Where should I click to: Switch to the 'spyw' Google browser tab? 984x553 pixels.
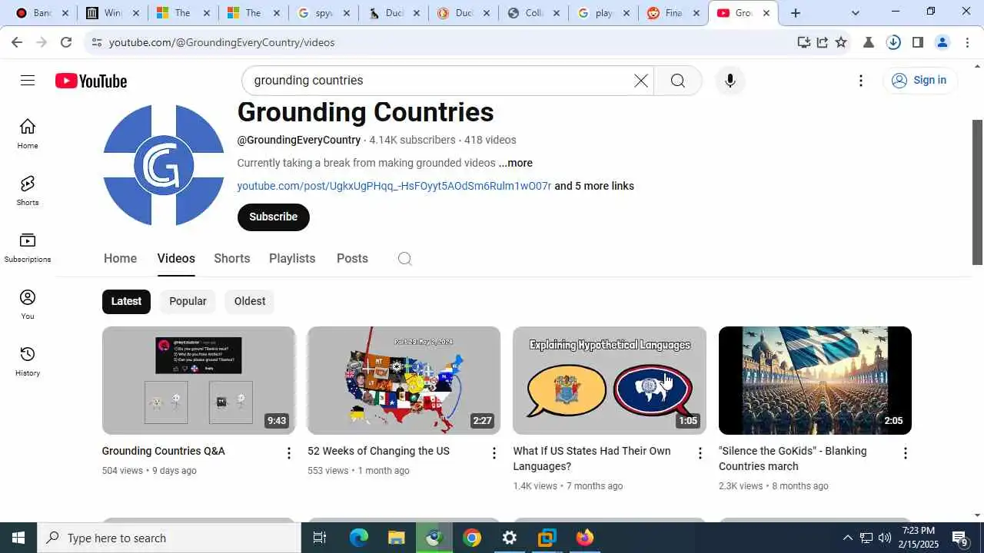[323, 12]
